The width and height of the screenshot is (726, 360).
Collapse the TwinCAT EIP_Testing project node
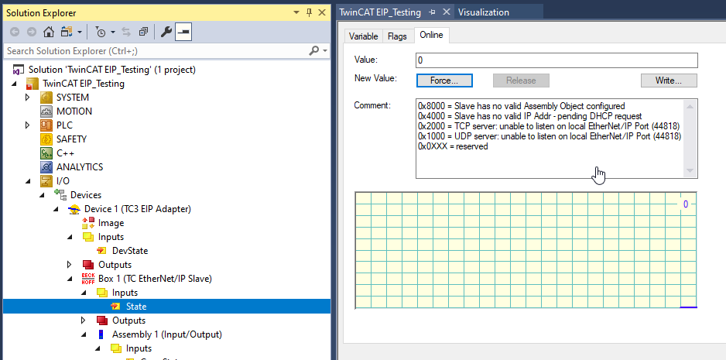click(x=13, y=84)
